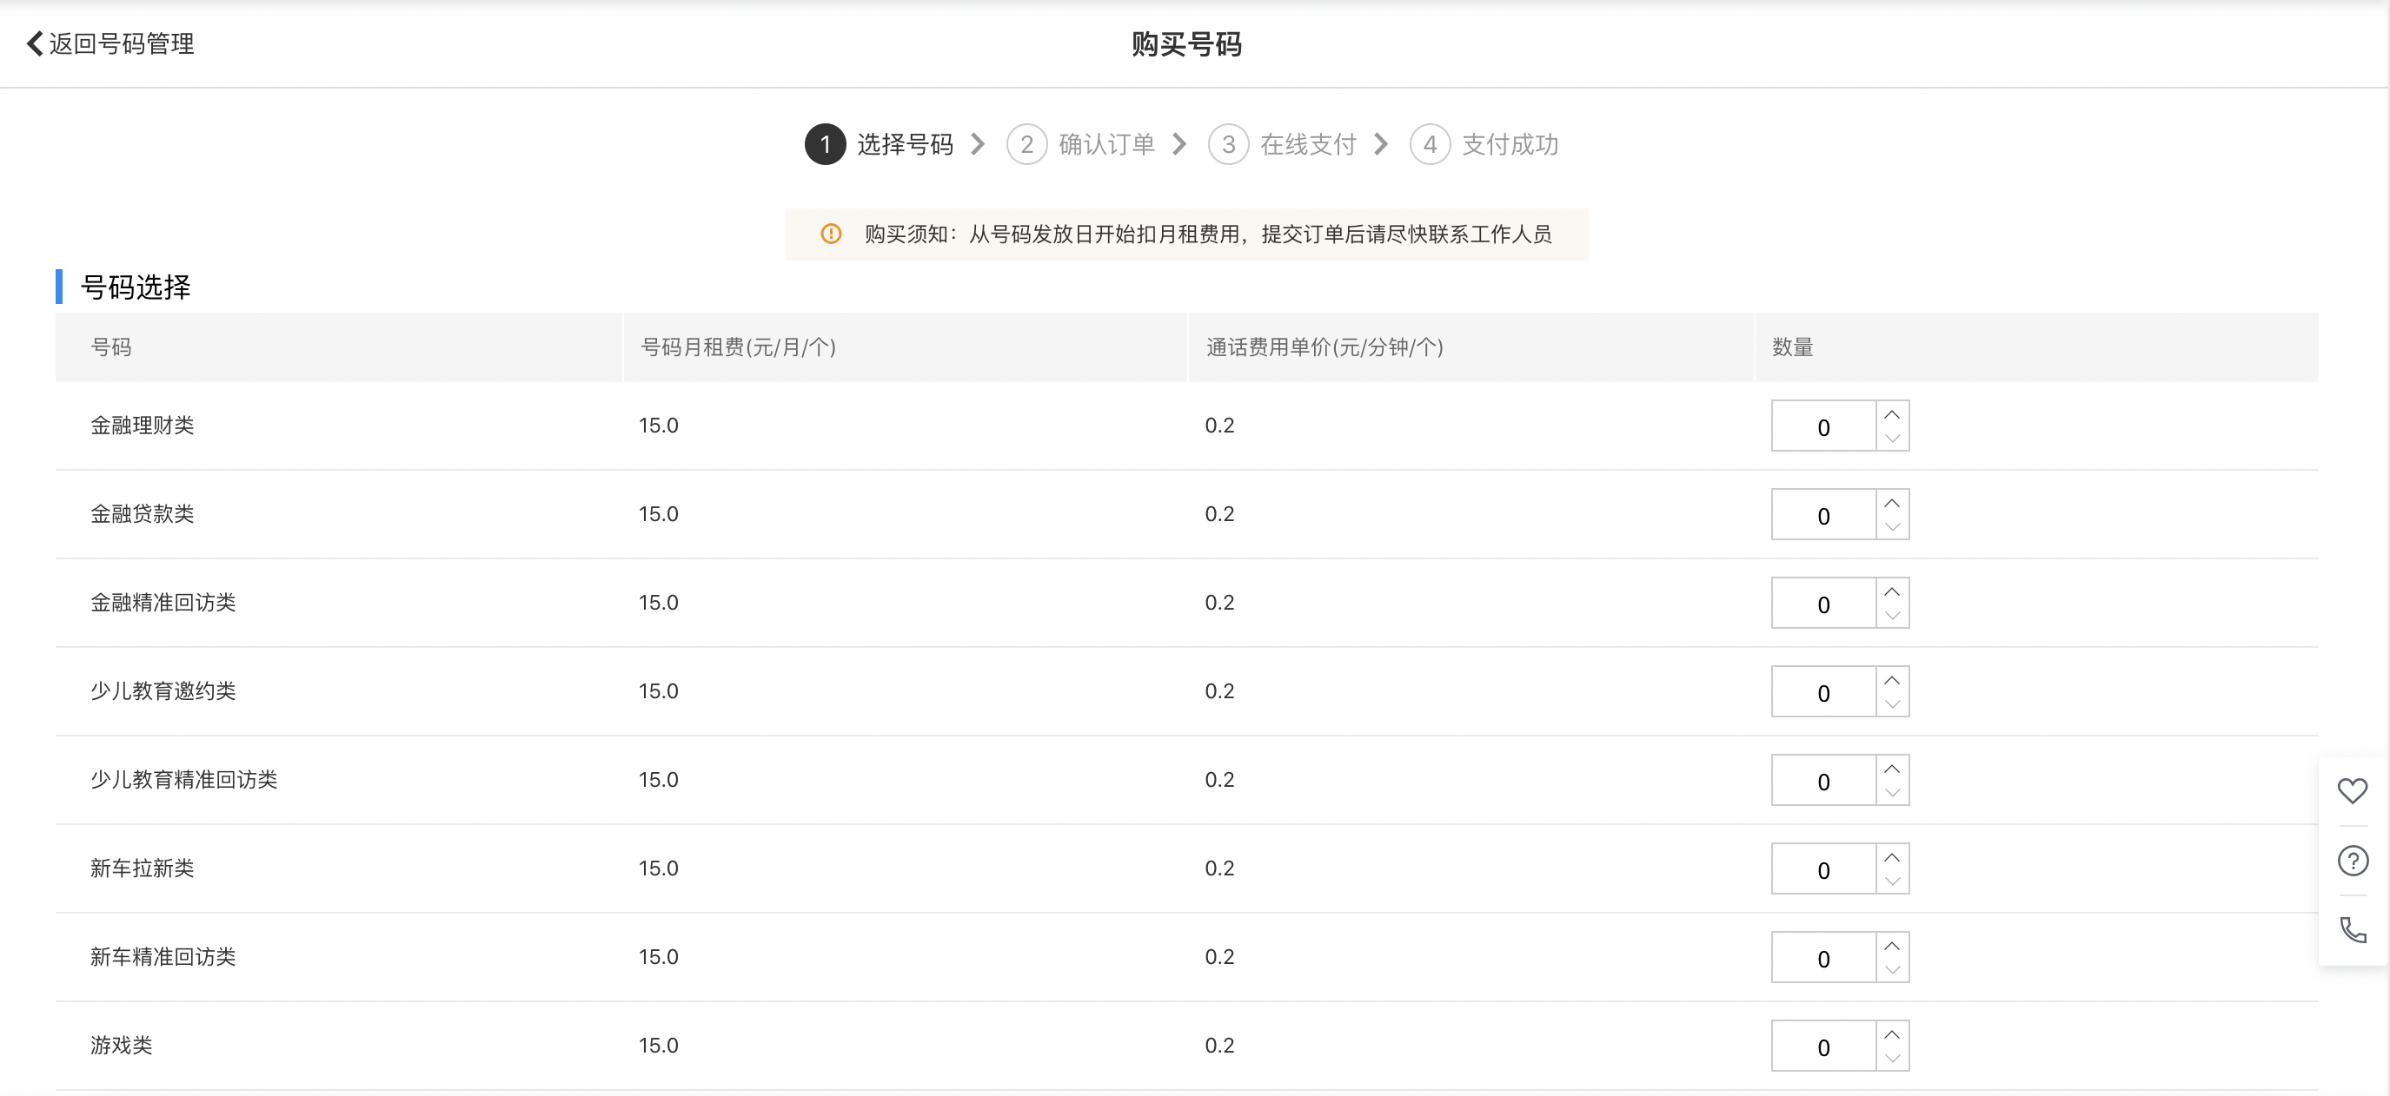Increase quantity for 金融理财类
The width and height of the screenshot is (2390, 1096).
click(1892, 414)
